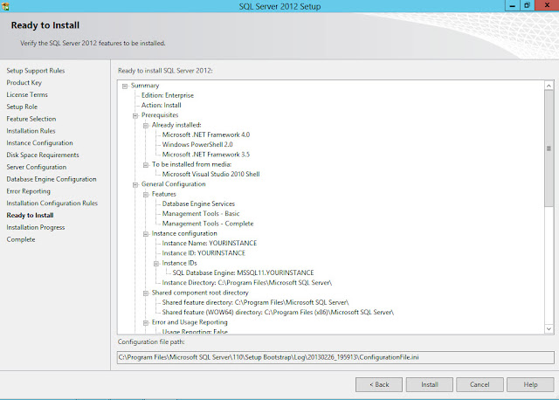Select the Edition: Enterprise tree row
Viewport: 559px width, 400px height.
point(167,95)
